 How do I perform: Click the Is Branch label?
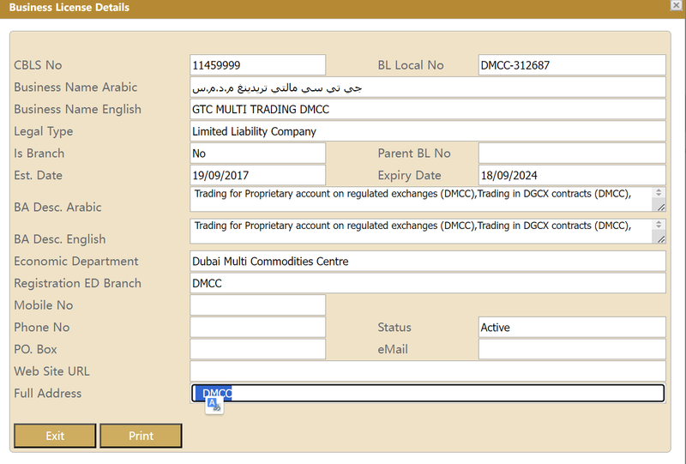tap(39, 154)
